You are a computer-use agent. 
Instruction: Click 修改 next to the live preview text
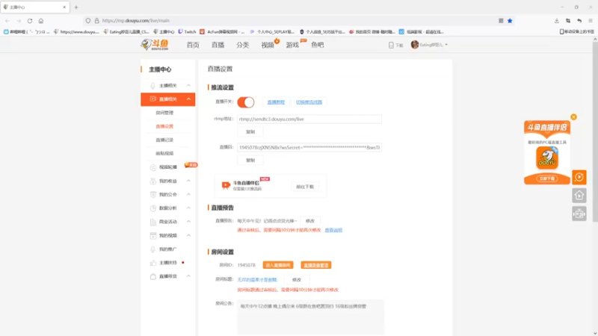click(x=310, y=221)
